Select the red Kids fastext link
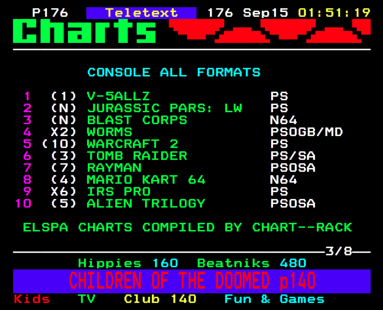383x310 pixels. pyautogui.click(x=32, y=299)
